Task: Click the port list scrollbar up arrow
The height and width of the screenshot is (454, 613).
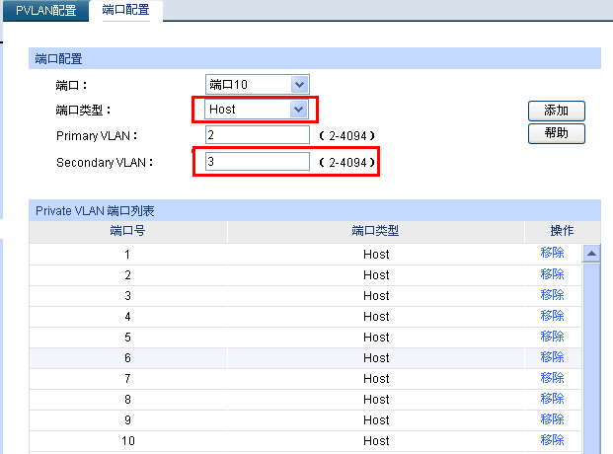Action: tap(592, 254)
